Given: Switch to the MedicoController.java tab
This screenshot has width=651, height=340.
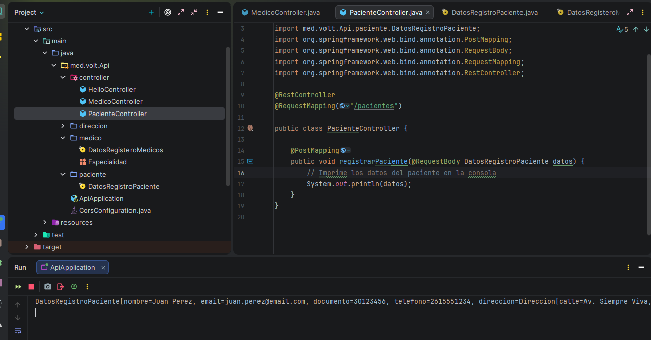Looking at the screenshot, I should (285, 12).
